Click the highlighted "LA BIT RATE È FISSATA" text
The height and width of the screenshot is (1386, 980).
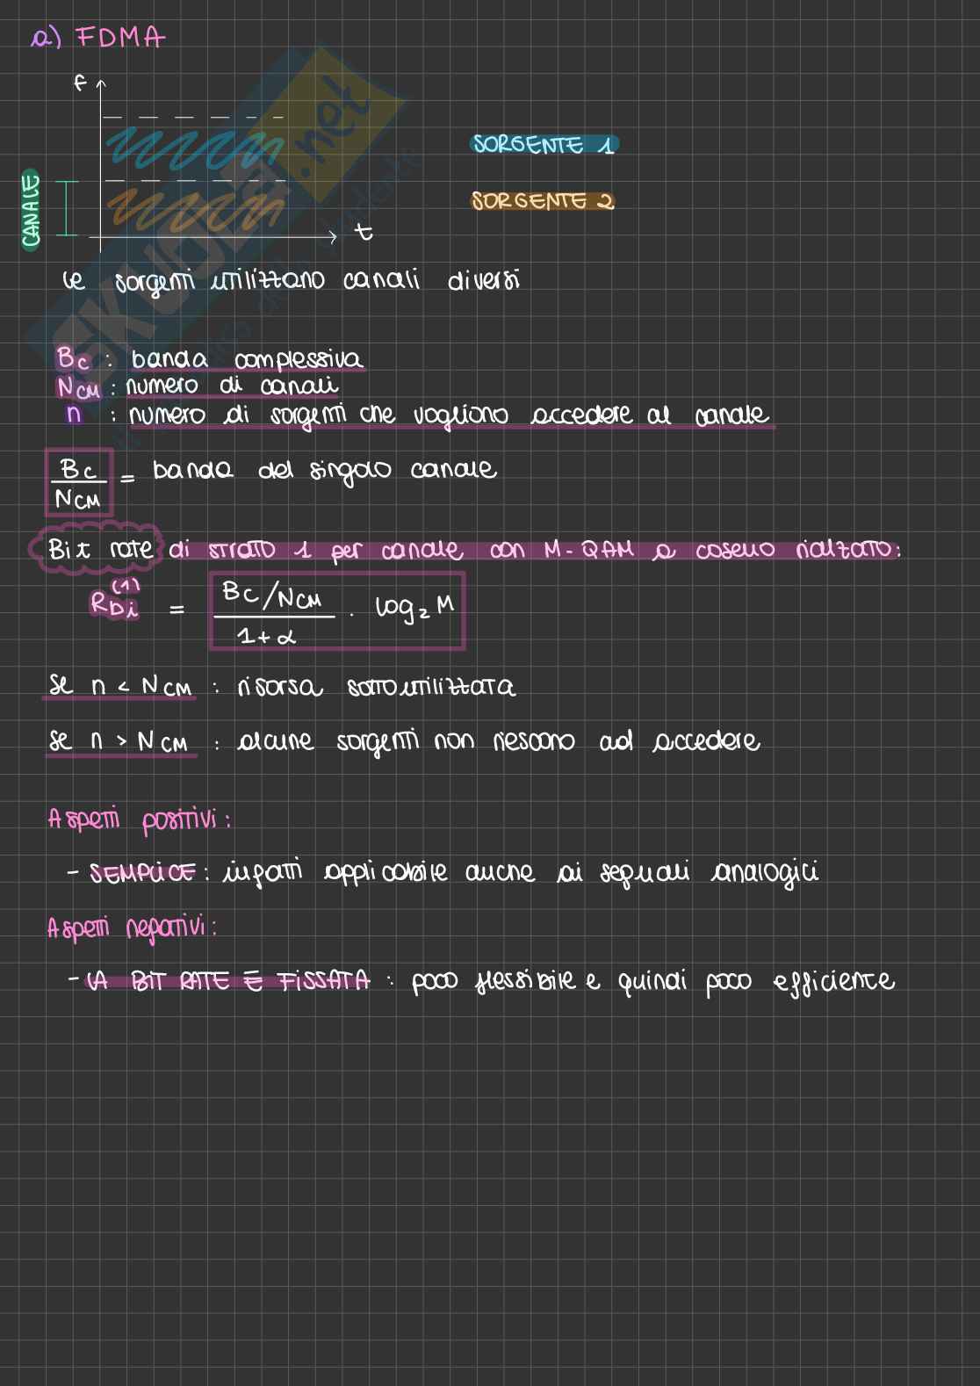(x=227, y=981)
